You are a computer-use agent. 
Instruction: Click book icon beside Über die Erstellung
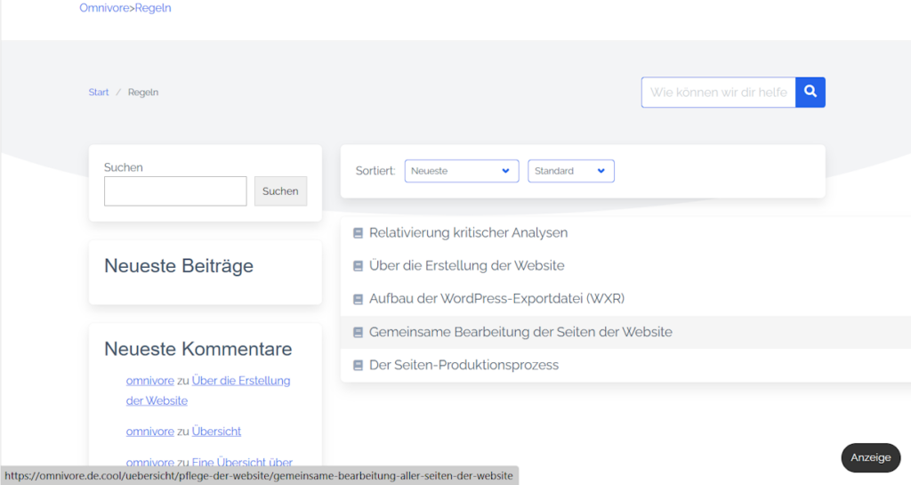(x=359, y=266)
